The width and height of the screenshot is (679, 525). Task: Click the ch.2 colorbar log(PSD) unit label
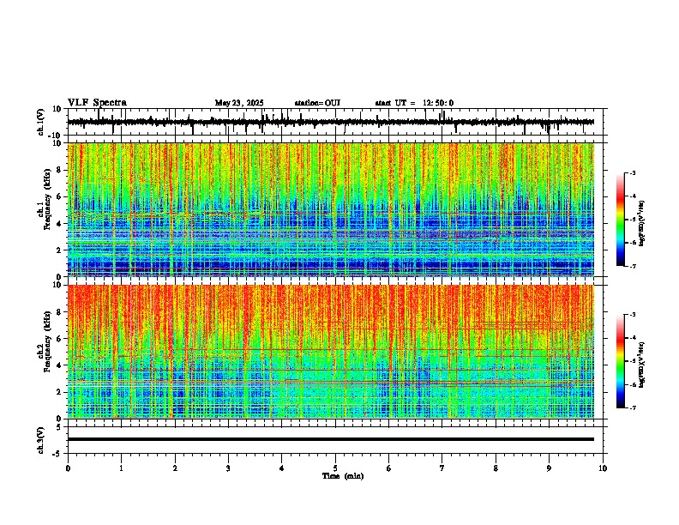click(642, 365)
